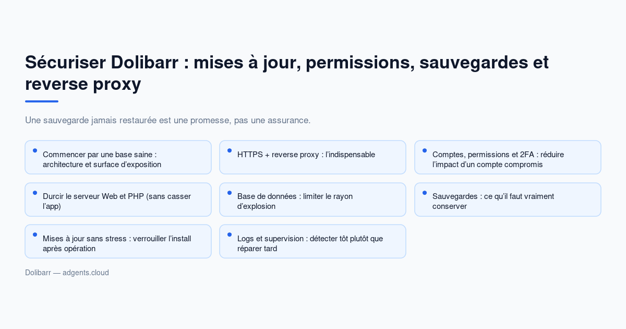Click the bullet dot beside 'Base de données'

pos(230,193)
